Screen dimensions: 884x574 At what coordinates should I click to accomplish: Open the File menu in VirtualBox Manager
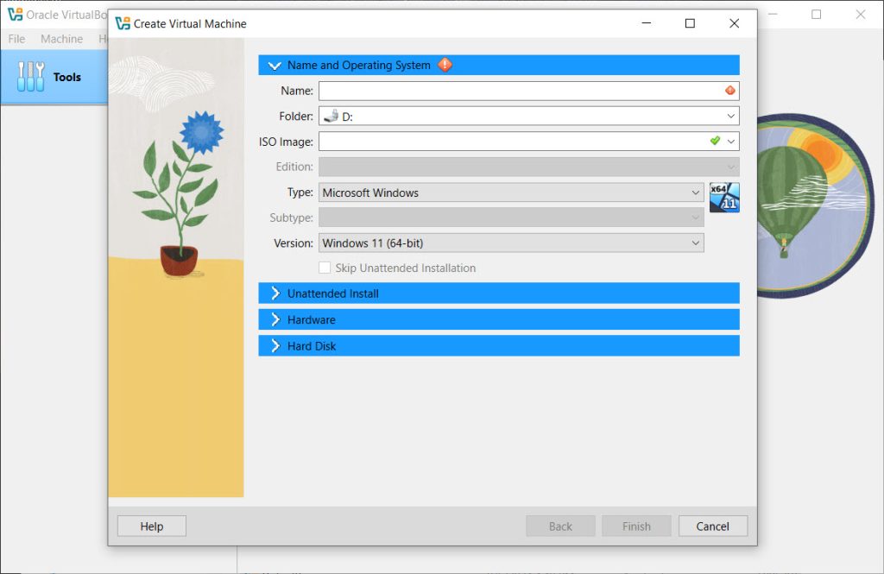(16, 39)
